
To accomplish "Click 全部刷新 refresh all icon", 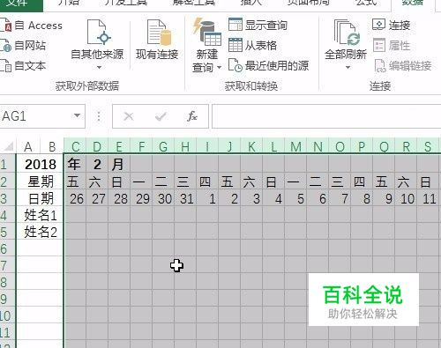I will (x=347, y=33).
